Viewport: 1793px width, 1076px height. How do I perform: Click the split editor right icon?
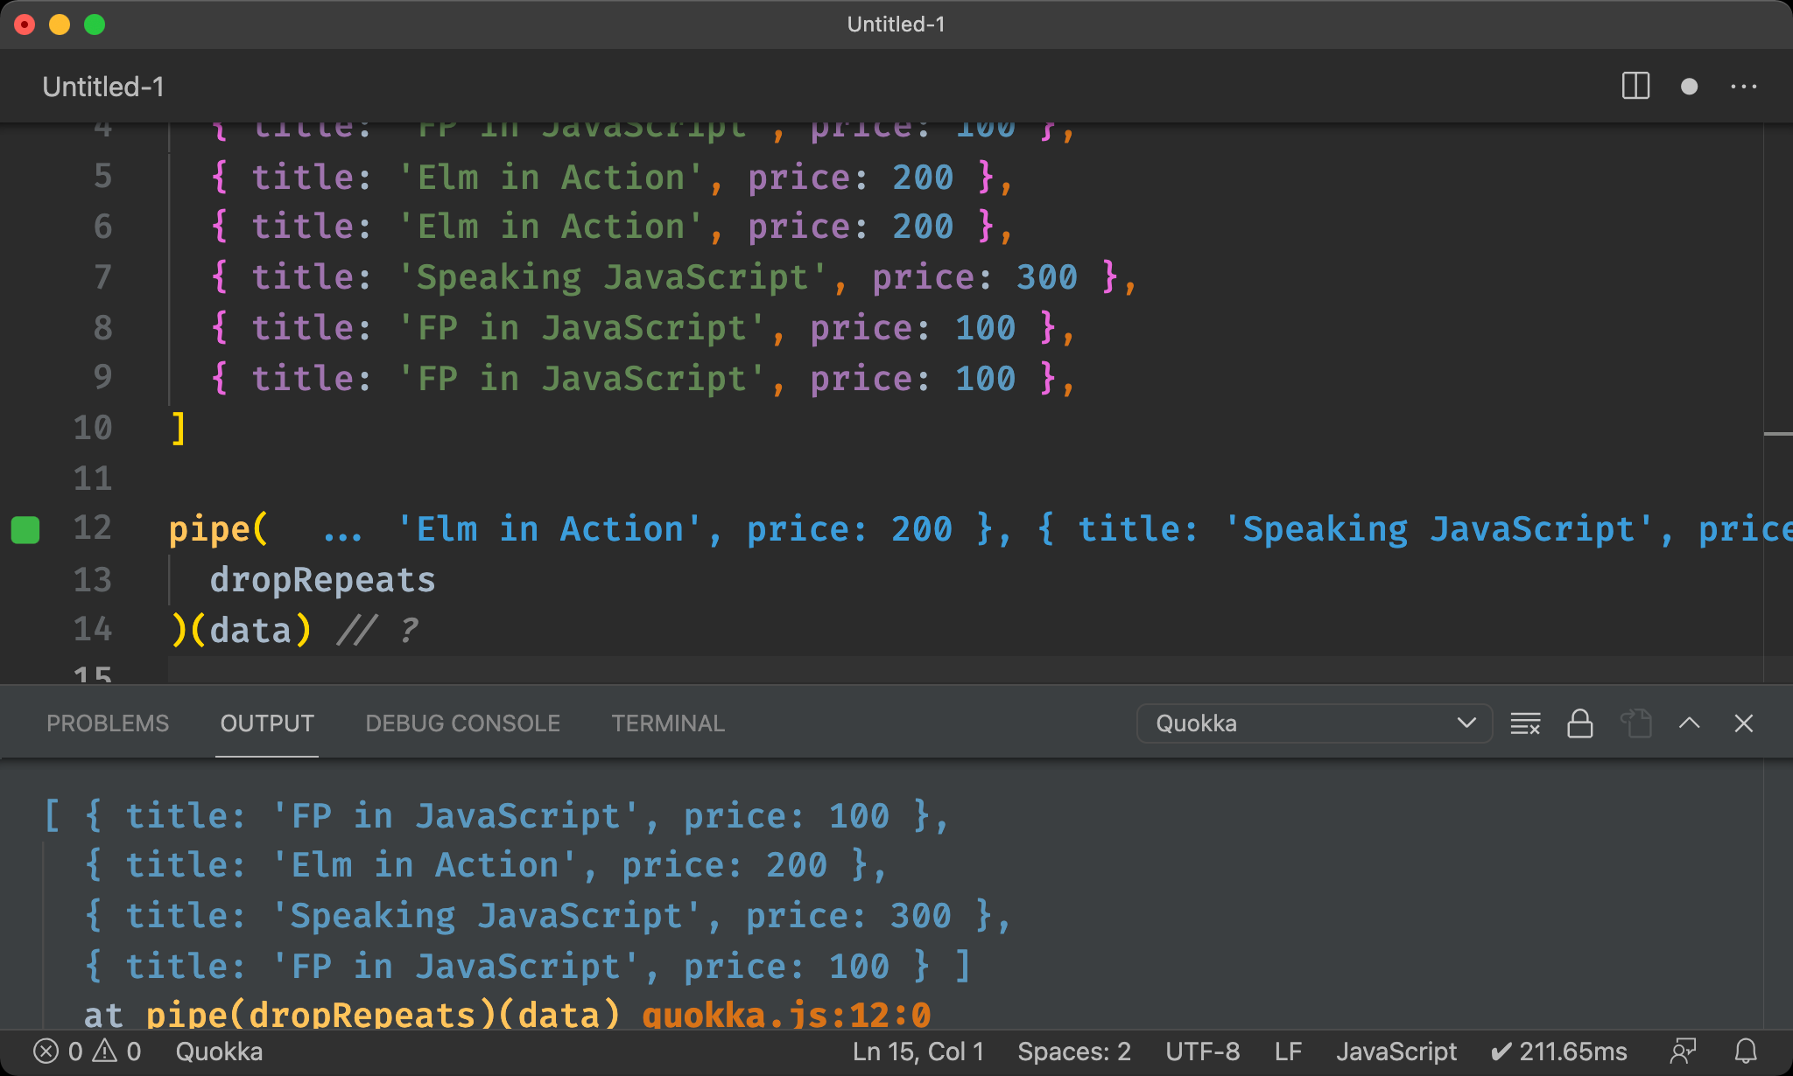point(1635,86)
